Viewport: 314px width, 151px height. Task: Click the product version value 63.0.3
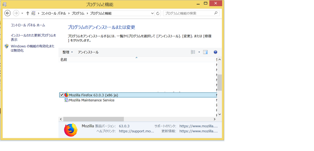(124, 126)
